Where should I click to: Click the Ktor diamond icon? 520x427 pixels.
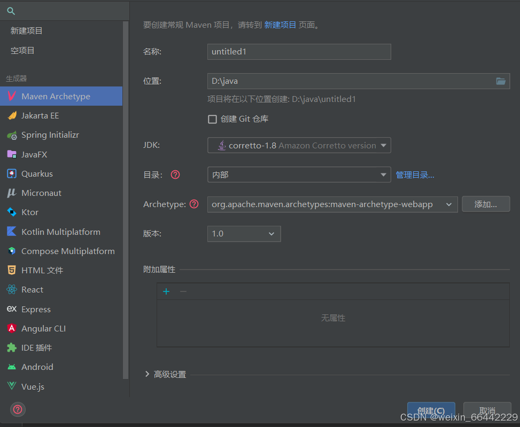pos(12,212)
